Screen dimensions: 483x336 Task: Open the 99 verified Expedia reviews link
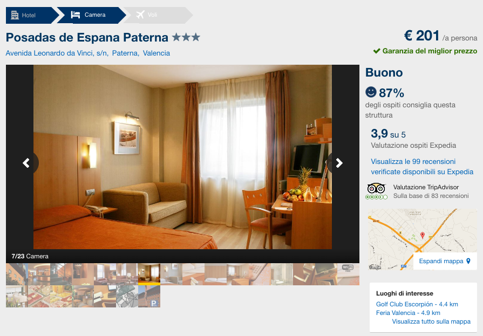pyautogui.click(x=422, y=167)
